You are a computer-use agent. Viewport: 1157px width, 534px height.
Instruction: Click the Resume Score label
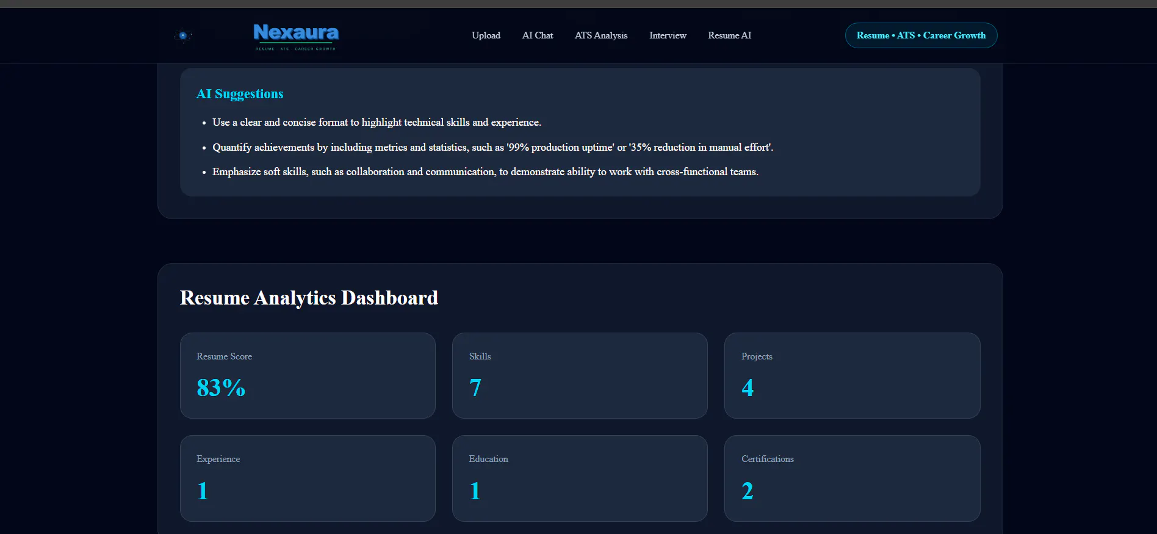click(x=224, y=356)
